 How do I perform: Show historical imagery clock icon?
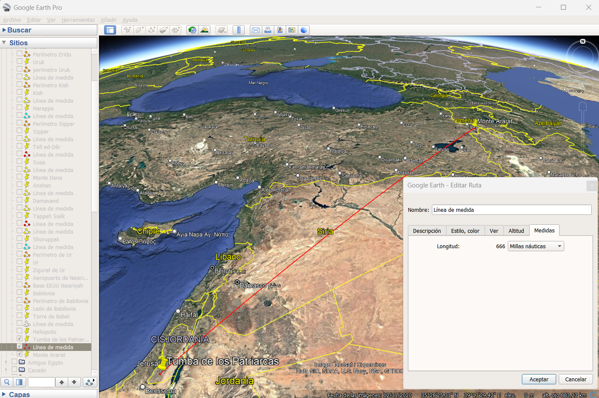point(192,30)
